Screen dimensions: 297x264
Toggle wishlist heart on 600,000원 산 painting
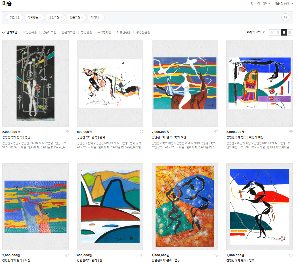(x=141, y=255)
